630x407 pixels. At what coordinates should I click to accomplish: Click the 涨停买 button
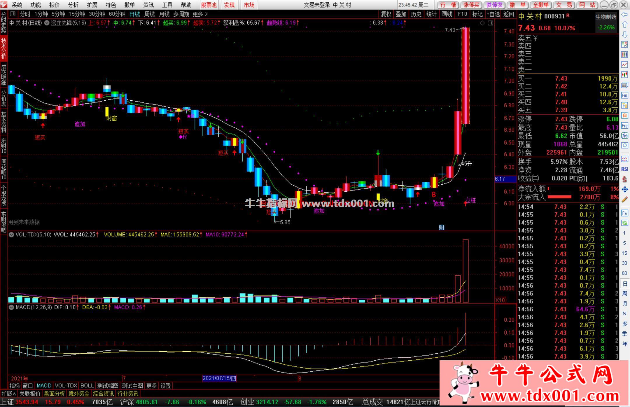click(x=471, y=5)
